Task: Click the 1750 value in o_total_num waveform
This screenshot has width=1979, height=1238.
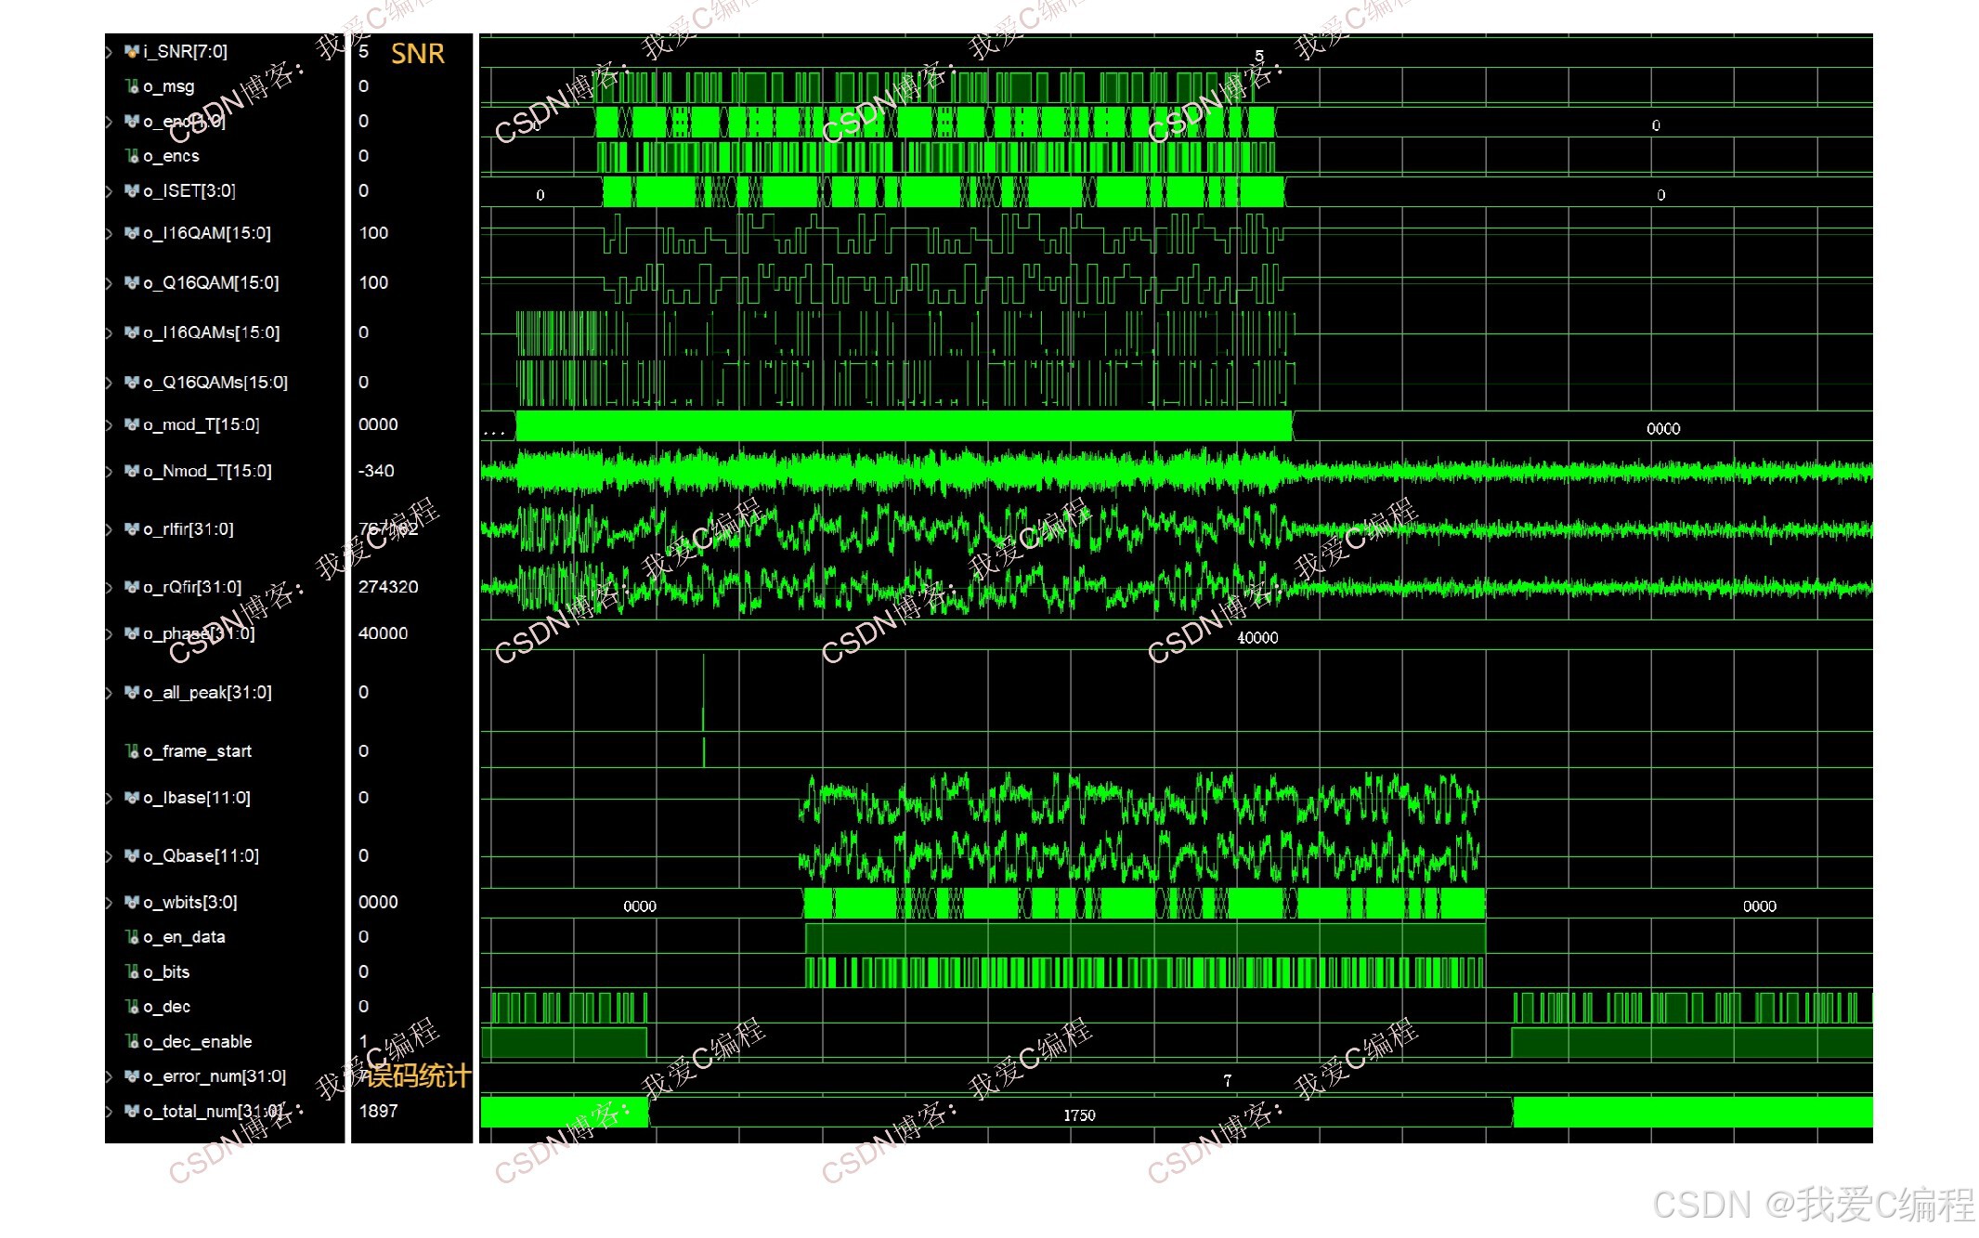Action: point(1078,1115)
